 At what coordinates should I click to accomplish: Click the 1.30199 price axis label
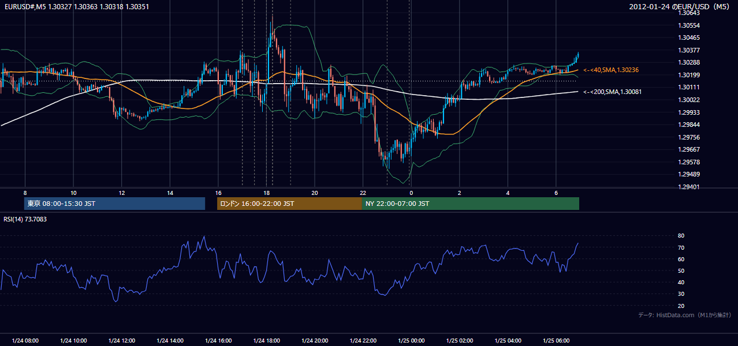pyautogui.click(x=689, y=75)
